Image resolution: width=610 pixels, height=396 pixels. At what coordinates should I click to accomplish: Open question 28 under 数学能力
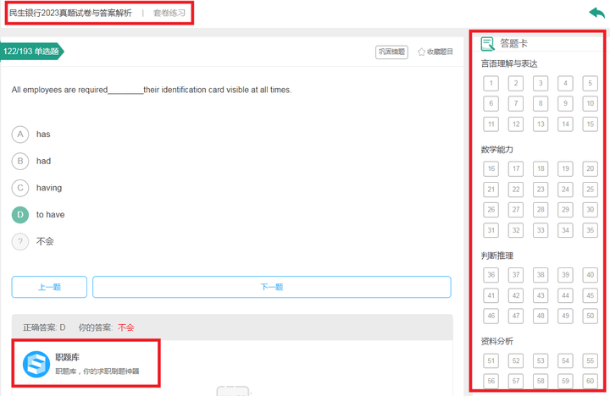tap(541, 210)
